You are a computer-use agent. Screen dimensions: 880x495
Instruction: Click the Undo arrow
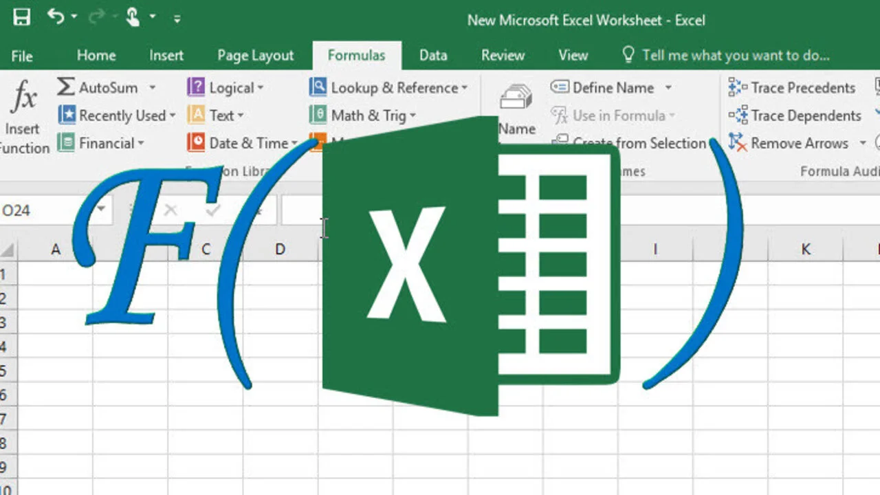coord(55,17)
